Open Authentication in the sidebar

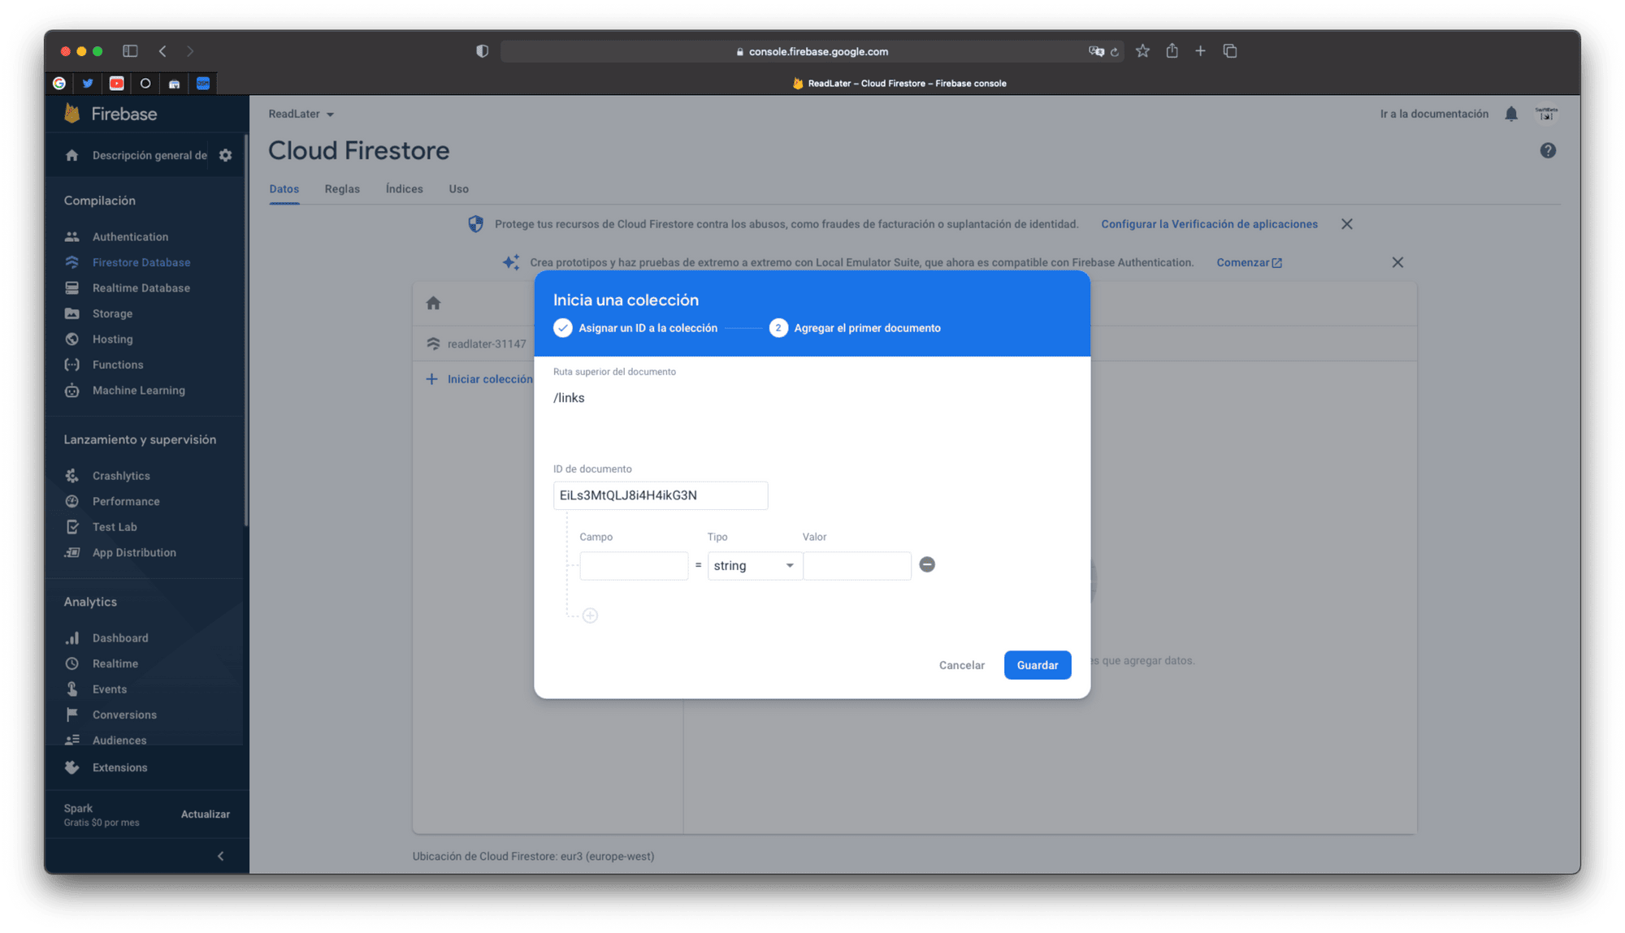[130, 236]
